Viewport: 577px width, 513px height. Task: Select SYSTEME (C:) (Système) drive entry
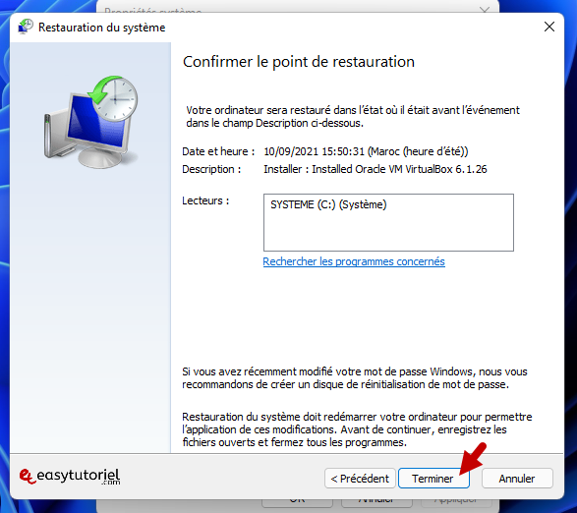point(328,204)
